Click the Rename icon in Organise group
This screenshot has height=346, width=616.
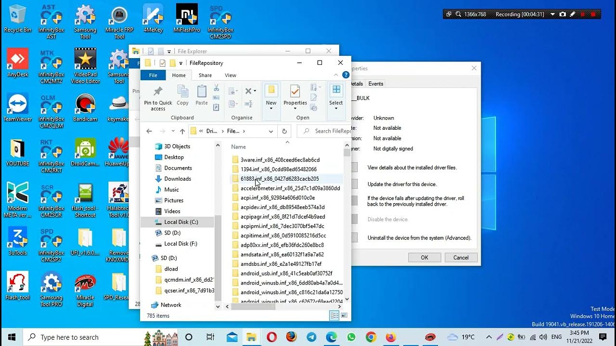coord(248,103)
